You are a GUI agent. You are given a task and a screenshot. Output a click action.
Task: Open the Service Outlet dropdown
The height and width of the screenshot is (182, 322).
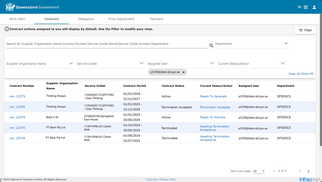[x=111, y=64]
